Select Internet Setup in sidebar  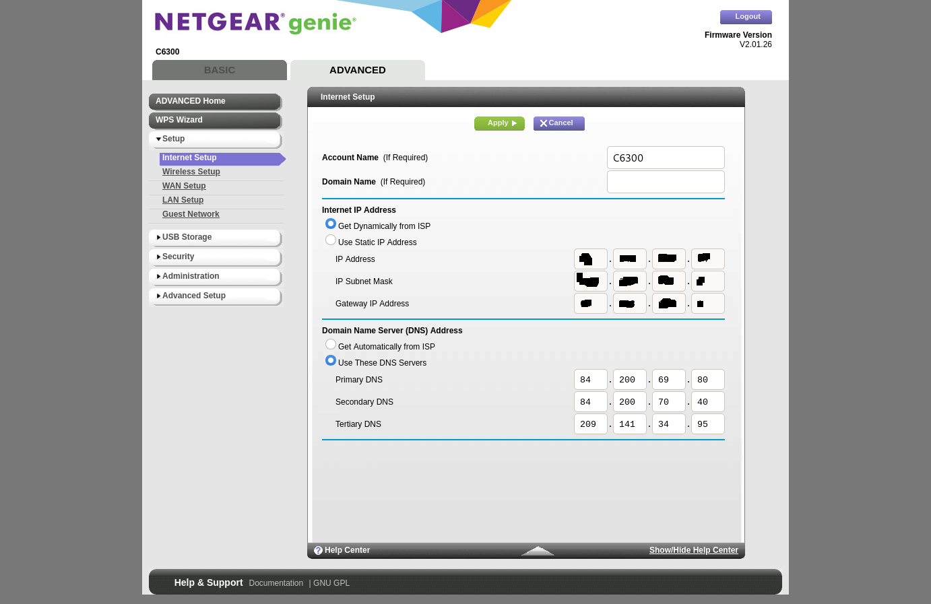[x=222, y=159]
